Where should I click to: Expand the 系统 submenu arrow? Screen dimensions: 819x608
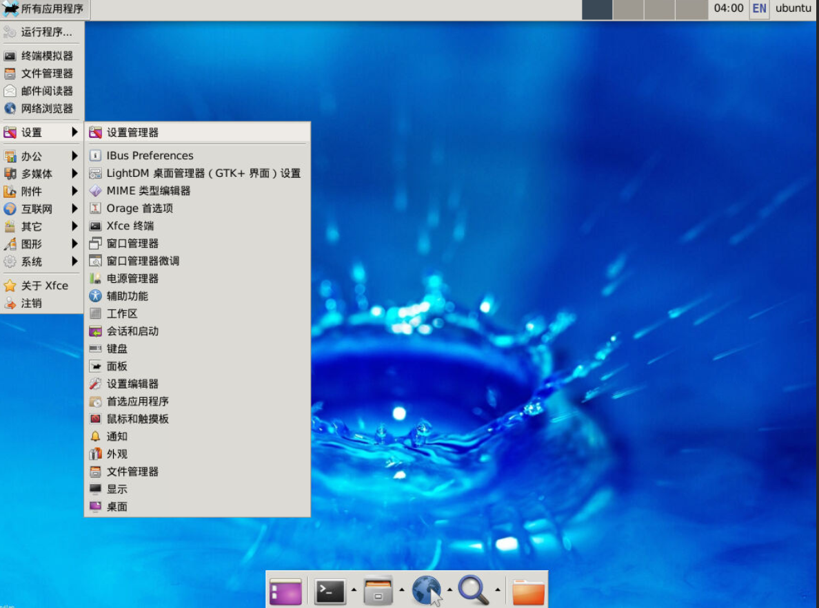pos(76,261)
